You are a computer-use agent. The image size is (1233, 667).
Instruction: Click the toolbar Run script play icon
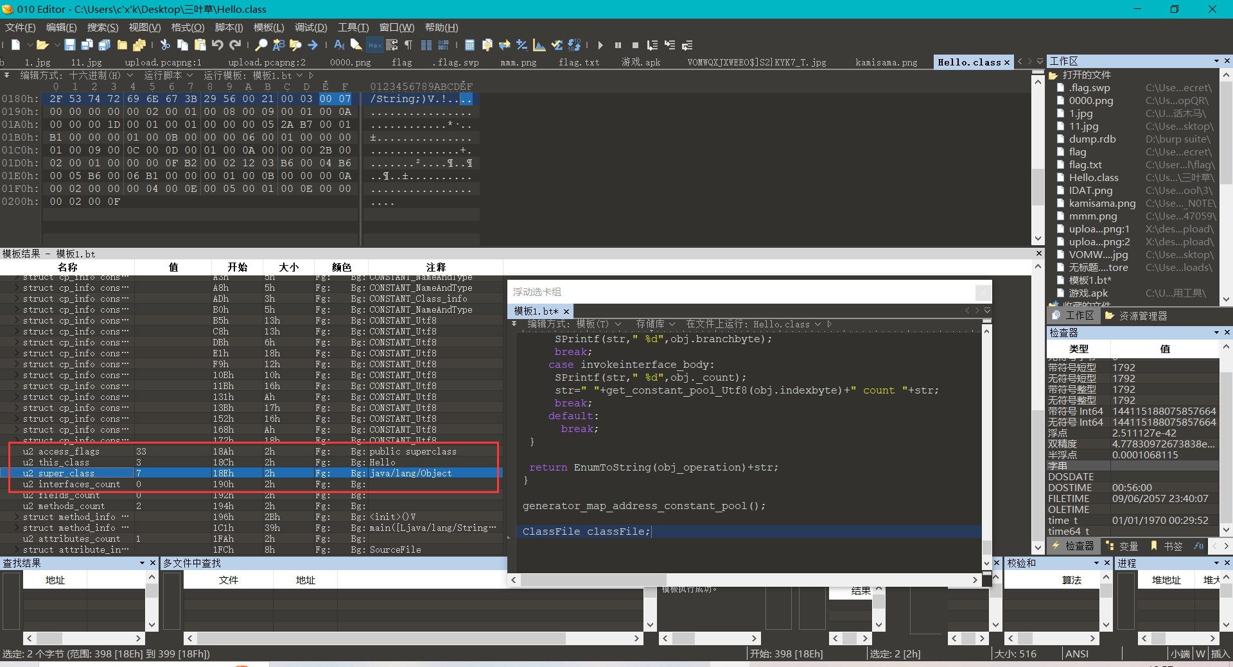point(600,45)
